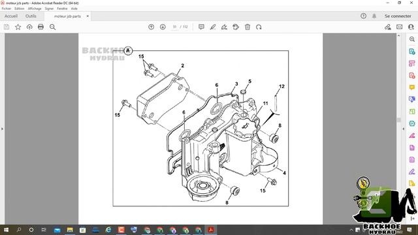The width and height of the screenshot is (418, 235).
Task: Click Adobe Acrobat icon on taskbar
Action: point(211,230)
